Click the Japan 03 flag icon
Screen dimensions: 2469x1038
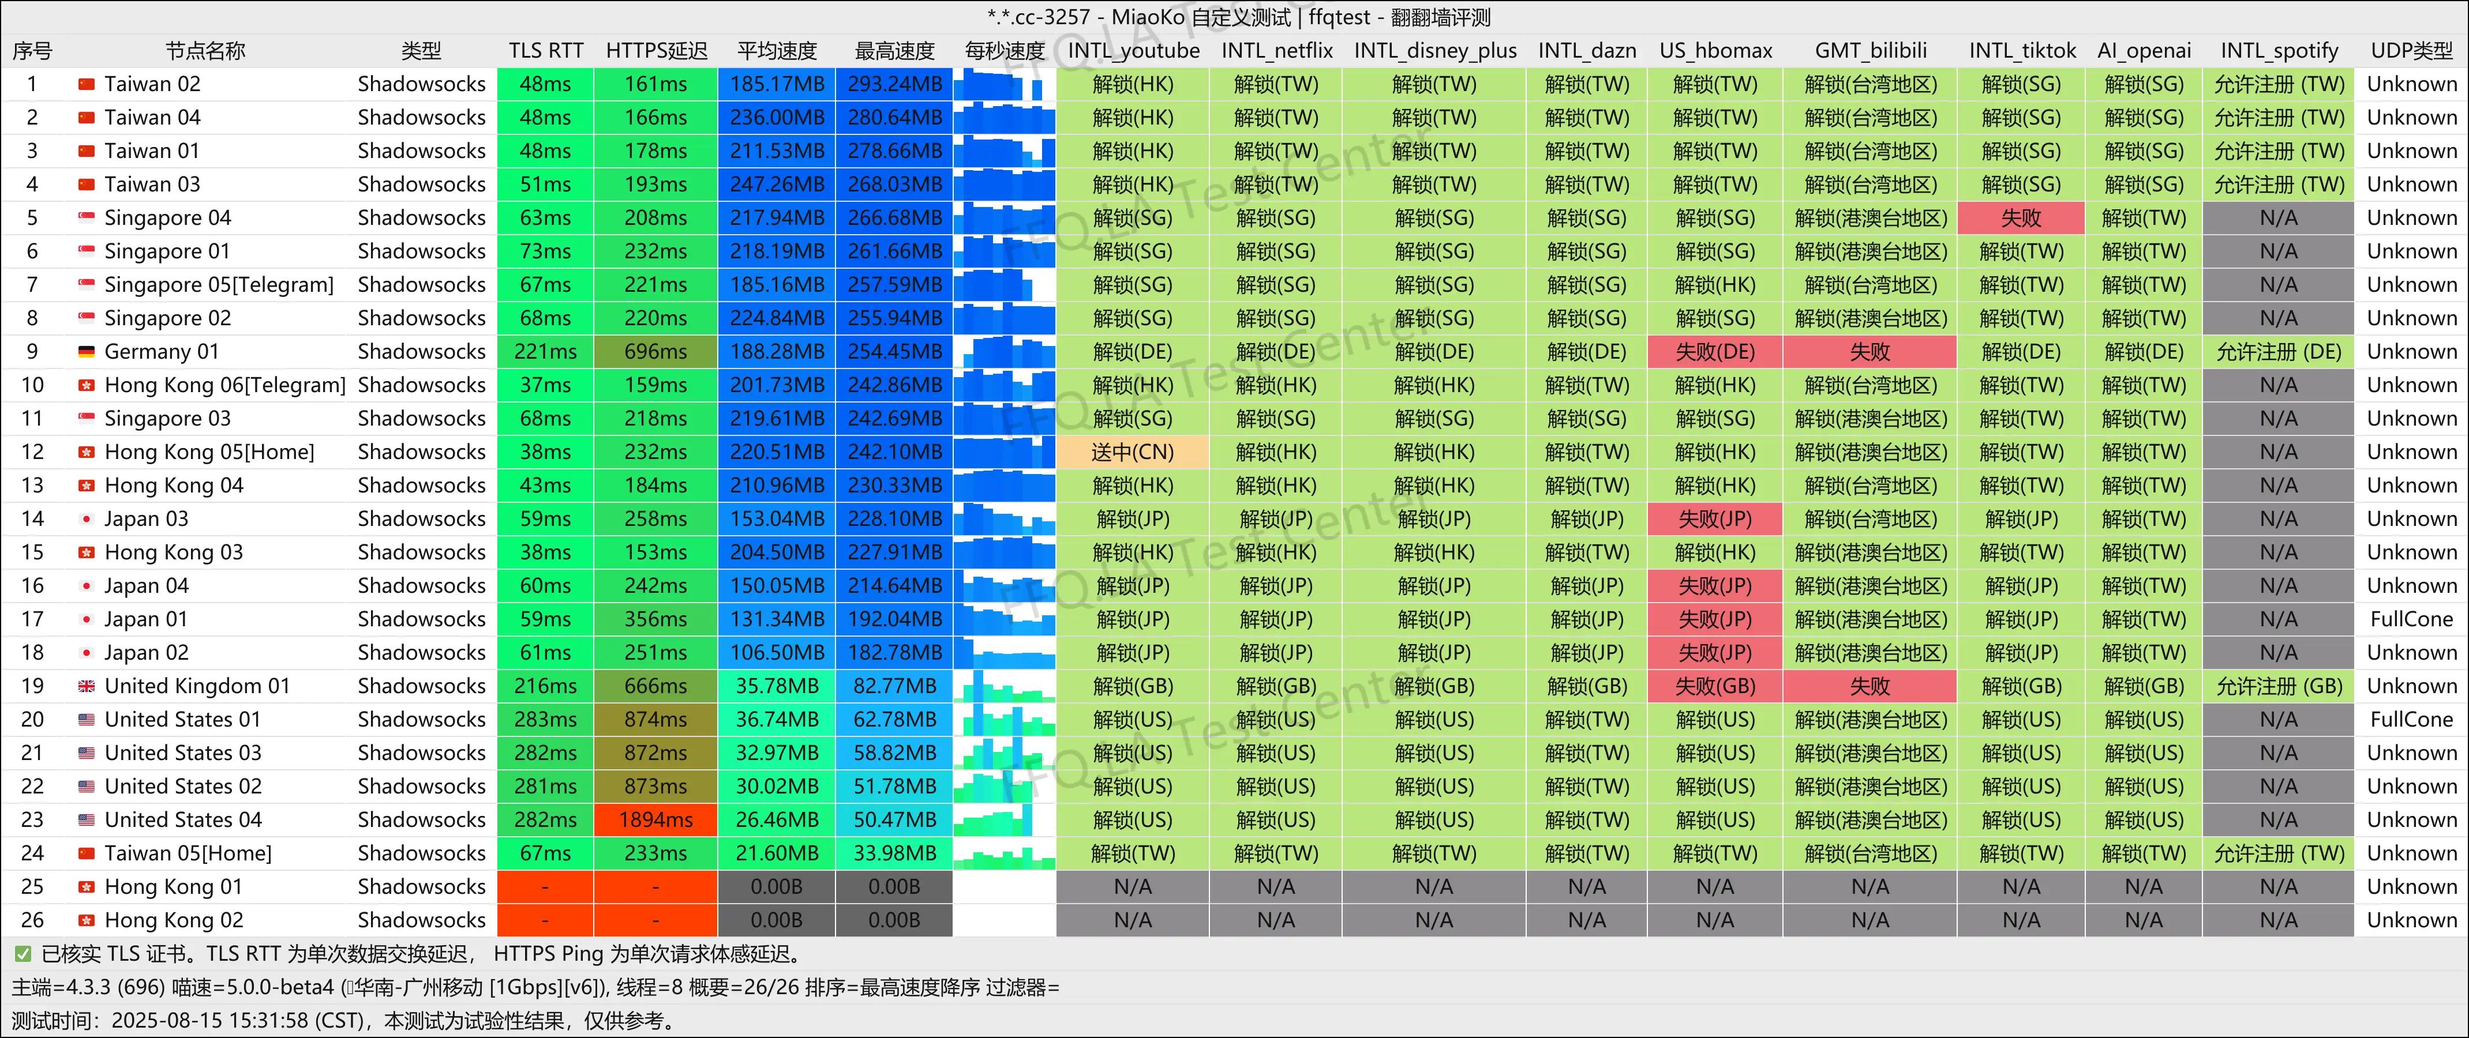[86, 519]
